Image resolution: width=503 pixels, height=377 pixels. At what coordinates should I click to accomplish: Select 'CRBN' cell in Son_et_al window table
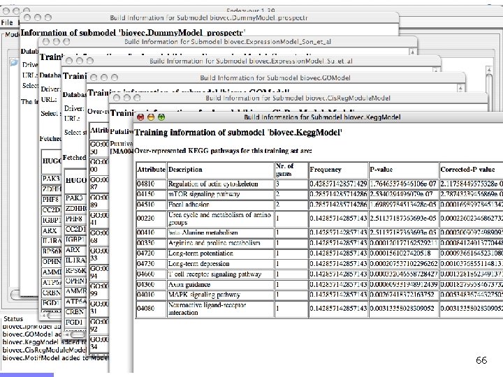coord(51,293)
